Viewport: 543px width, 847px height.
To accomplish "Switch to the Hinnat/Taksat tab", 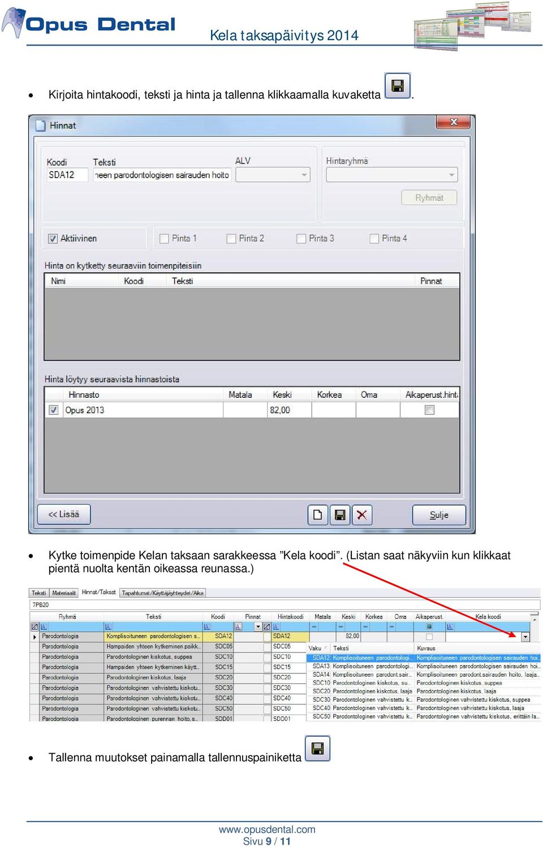I will tap(99, 592).
